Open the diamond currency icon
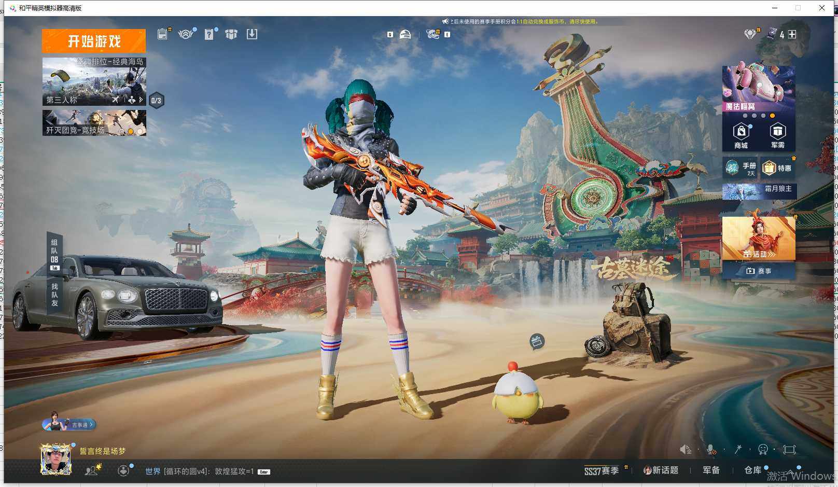The height and width of the screenshot is (487, 838). pyautogui.click(x=750, y=34)
